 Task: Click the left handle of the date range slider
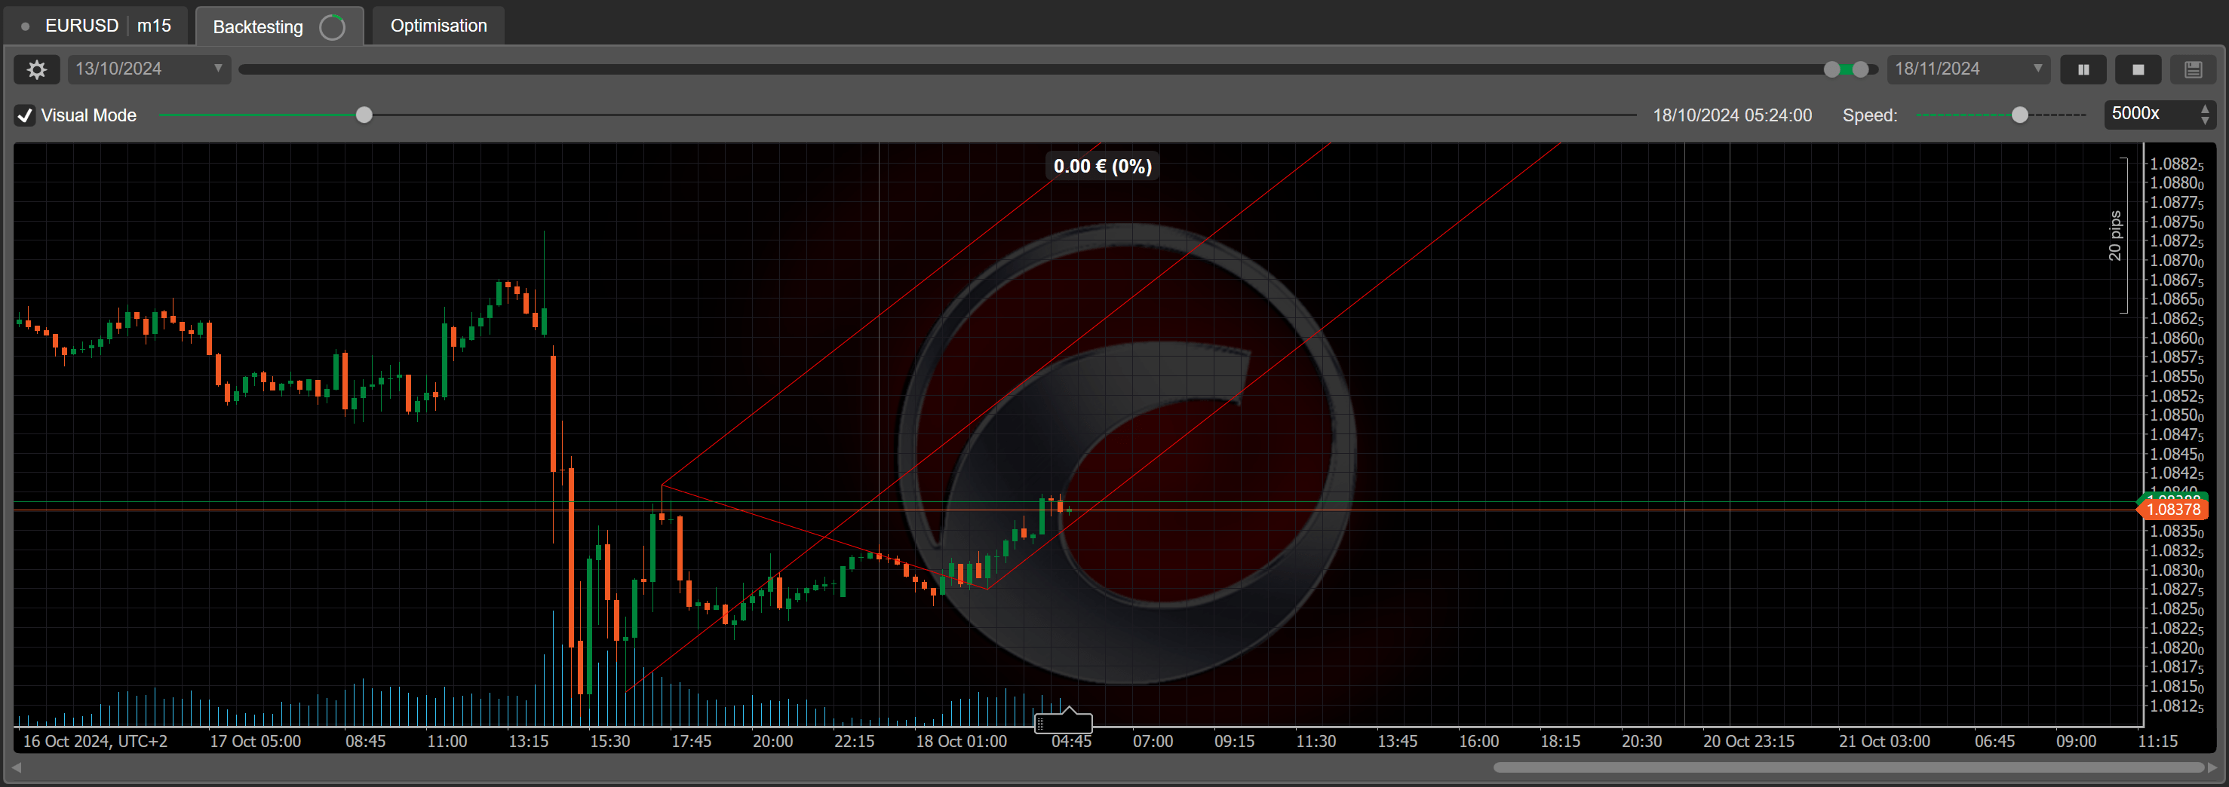pos(1831,69)
